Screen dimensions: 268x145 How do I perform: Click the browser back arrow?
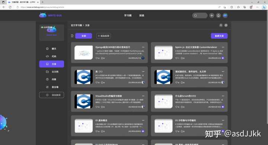coord(4,7)
